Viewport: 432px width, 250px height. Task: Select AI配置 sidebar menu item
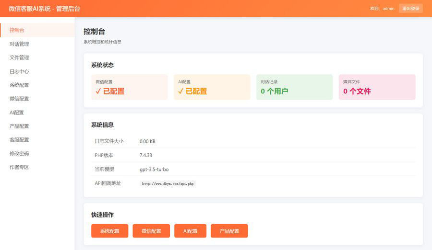tap(17, 113)
